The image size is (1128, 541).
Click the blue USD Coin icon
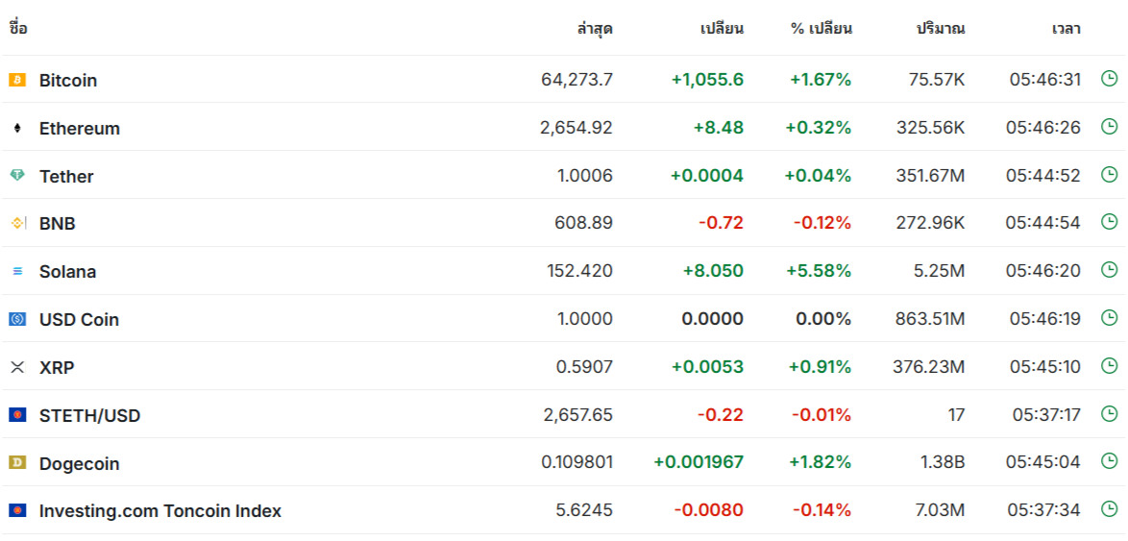click(x=17, y=319)
